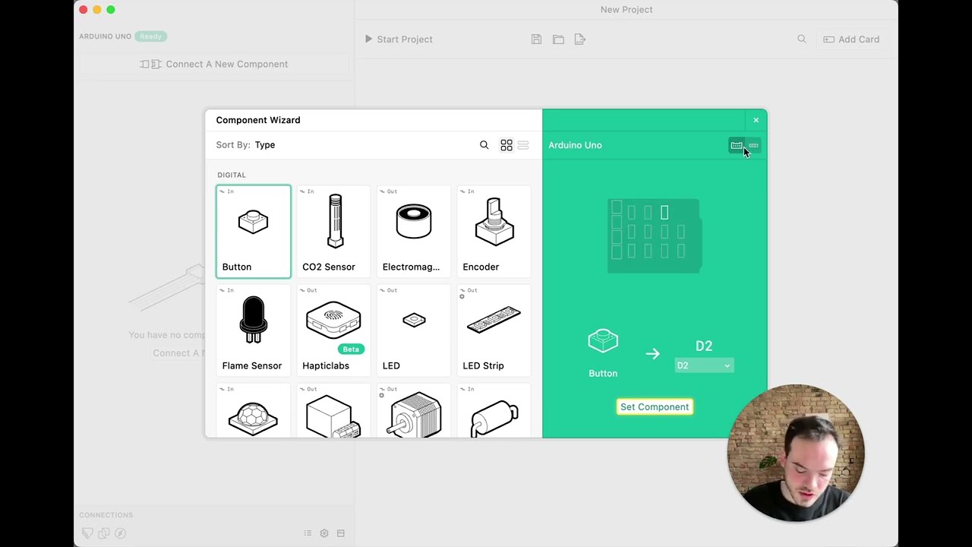Click the Ready status badge

(151, 36)
